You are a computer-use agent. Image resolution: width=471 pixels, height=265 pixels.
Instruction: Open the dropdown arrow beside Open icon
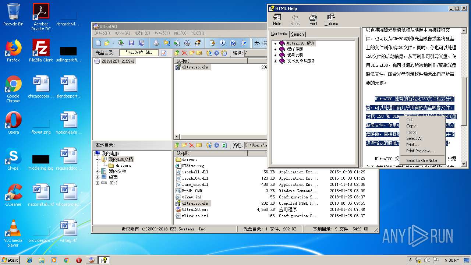point(113,43)
